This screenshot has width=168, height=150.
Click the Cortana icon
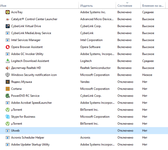pos(8,89)
